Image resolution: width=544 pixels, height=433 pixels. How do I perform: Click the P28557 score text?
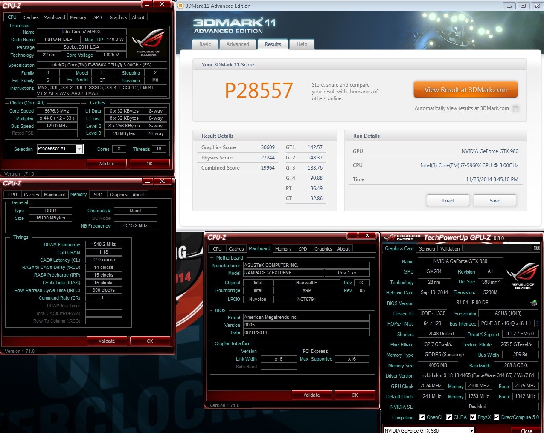click(x=259, y=90)
